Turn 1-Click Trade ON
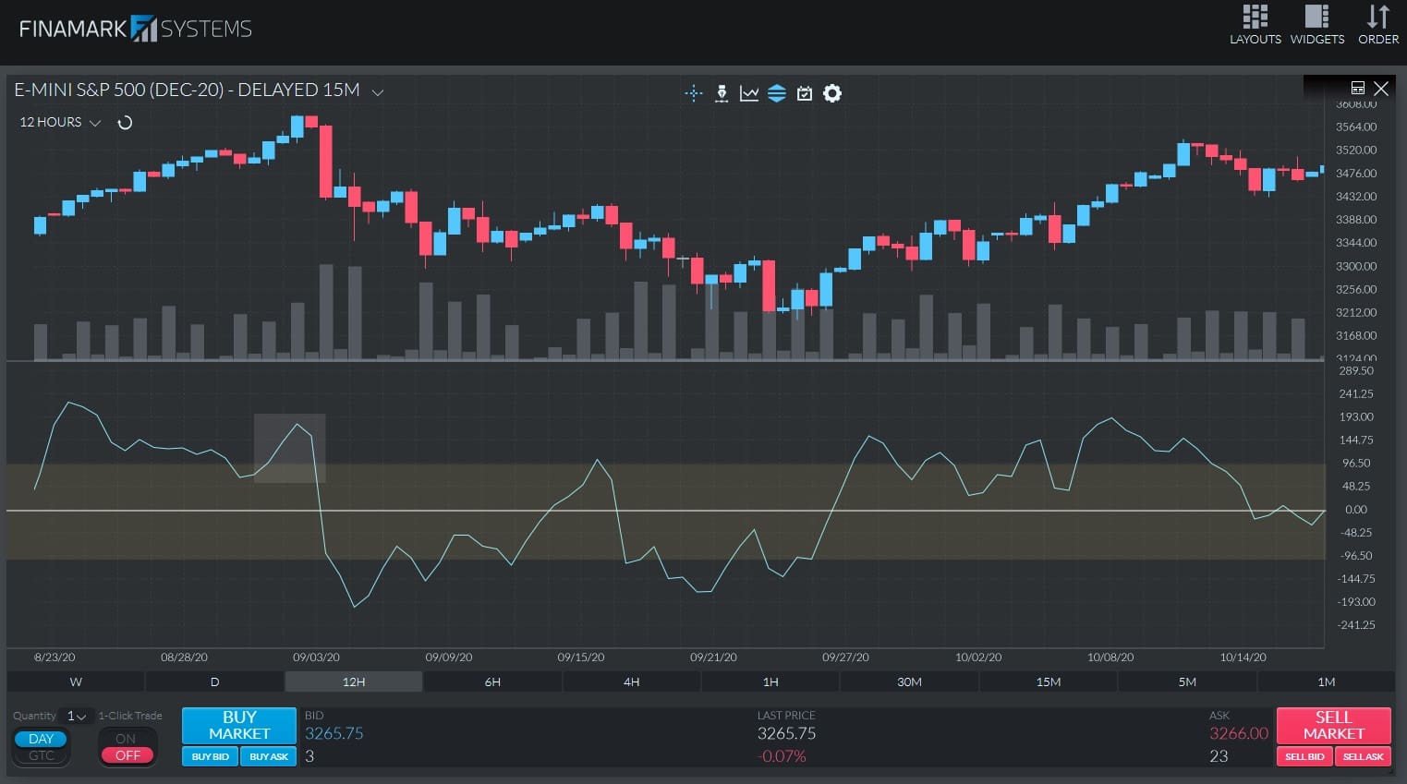This screenshot has width=1407, height=784. tap(127, 739)
